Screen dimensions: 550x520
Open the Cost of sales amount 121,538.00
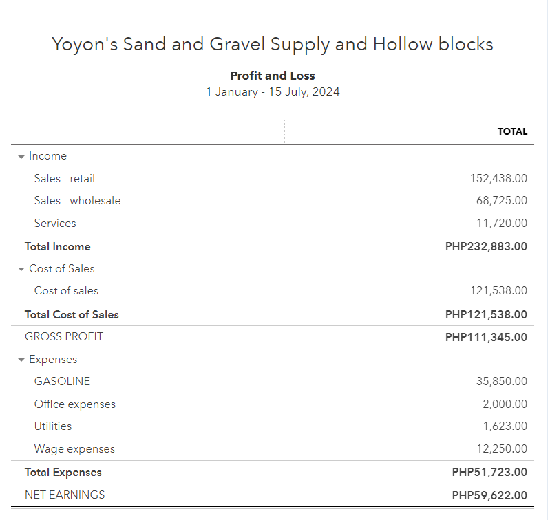(x=498, y=291)
